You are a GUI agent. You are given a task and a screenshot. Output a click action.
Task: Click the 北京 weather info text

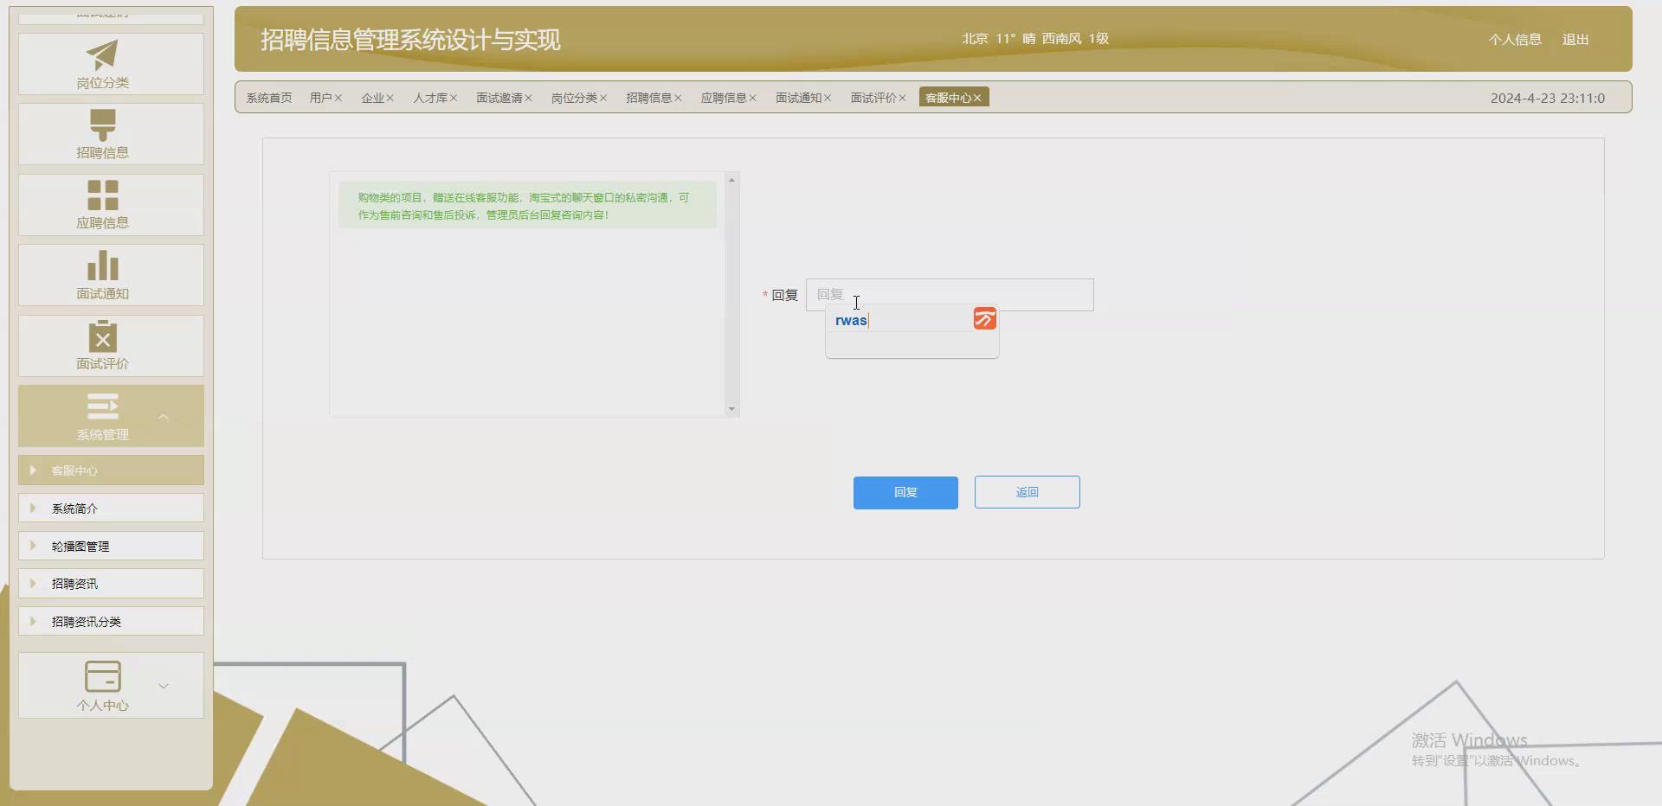coord(1035,39)
